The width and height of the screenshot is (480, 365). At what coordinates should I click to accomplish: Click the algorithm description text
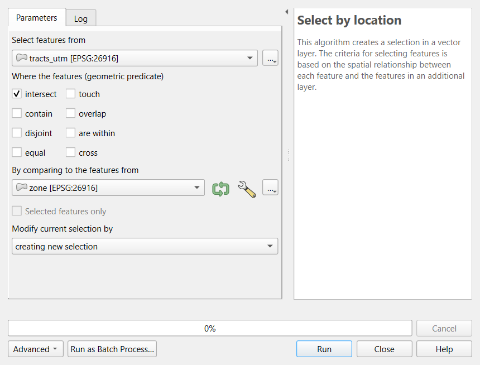pos(381,65)
